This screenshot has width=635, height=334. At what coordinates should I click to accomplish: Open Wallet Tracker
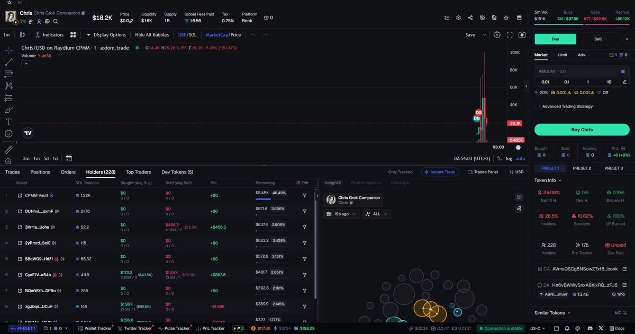pos(95,328)
